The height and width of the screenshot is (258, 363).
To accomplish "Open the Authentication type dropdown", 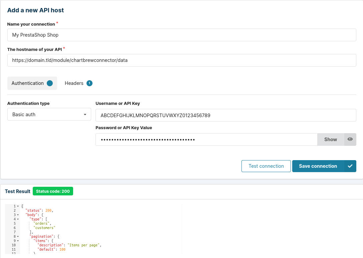I will pos(49,114).
